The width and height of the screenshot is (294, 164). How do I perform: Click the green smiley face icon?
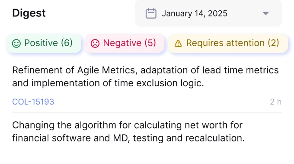pos(16,44)
